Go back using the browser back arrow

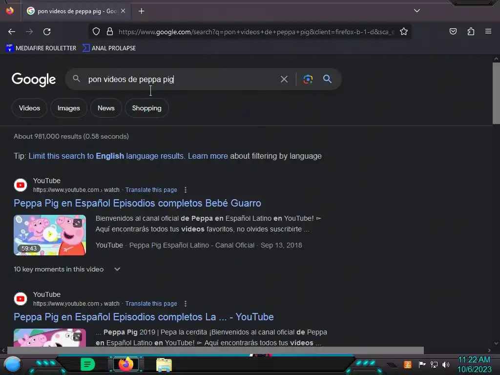pos(12,32)
